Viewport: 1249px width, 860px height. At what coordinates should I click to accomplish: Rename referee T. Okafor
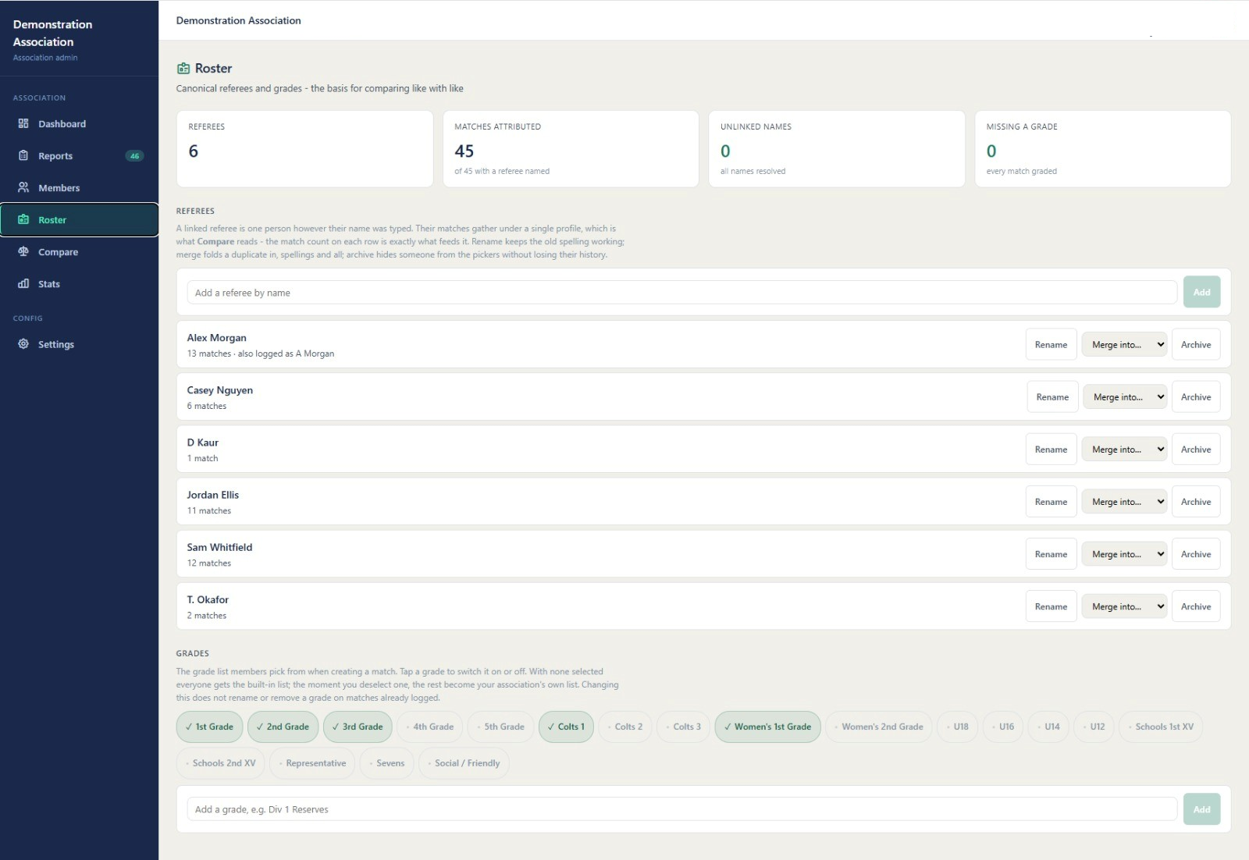[1051, 606]
